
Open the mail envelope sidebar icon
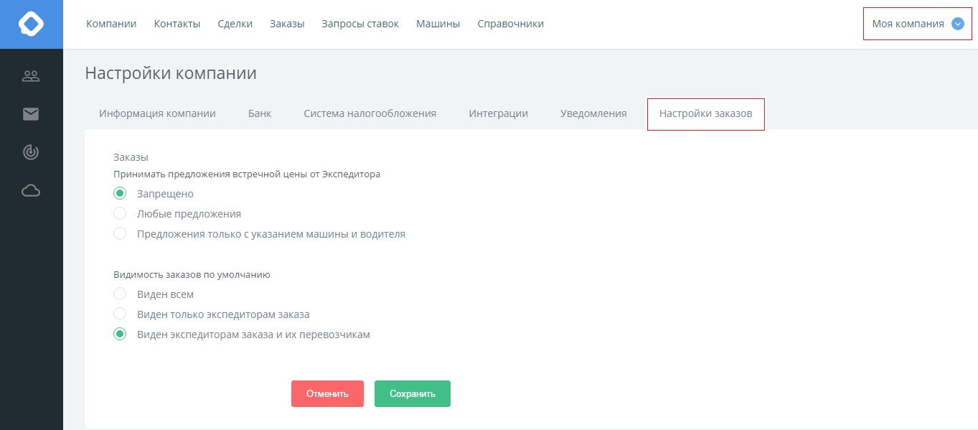pos(31,114)
